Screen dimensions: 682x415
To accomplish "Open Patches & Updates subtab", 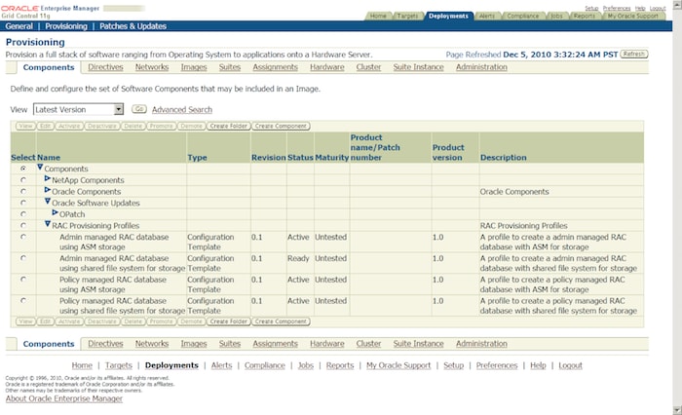I will [133, 26].
